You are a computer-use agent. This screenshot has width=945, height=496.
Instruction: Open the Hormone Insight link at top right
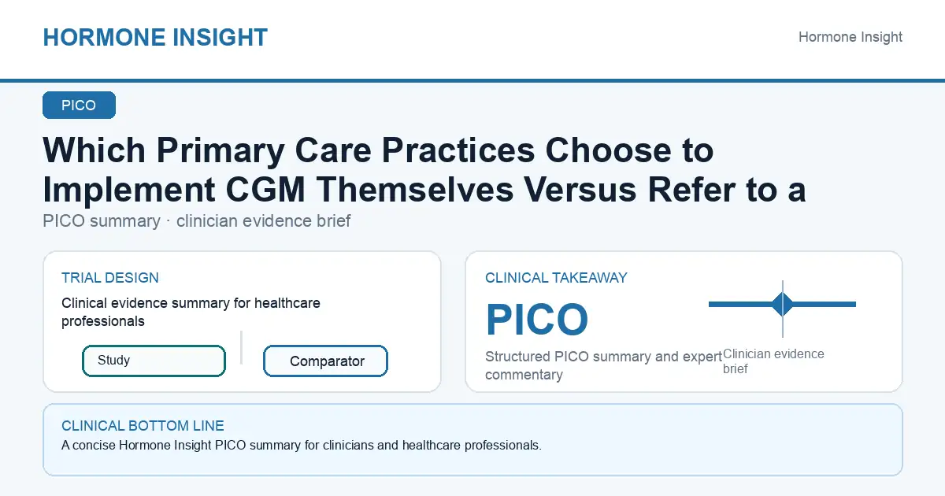pos(850,37)
